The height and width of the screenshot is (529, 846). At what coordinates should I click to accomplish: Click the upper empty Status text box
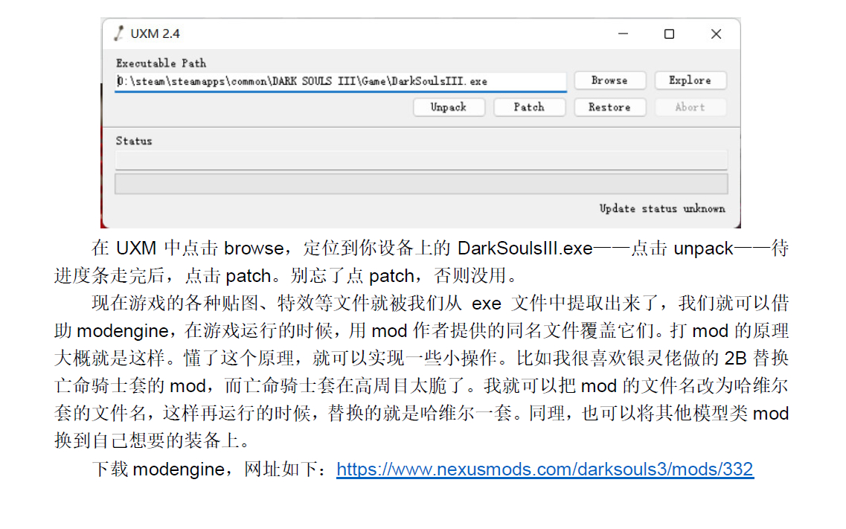pos(421,160)
